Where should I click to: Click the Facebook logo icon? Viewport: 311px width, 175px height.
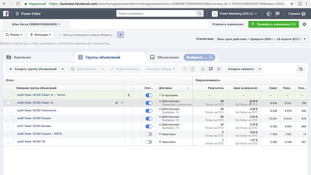coord(6,14)
